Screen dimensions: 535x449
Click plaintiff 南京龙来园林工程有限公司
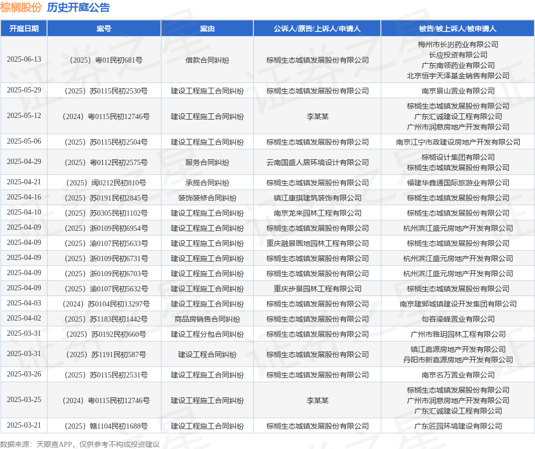click(317, 213)
